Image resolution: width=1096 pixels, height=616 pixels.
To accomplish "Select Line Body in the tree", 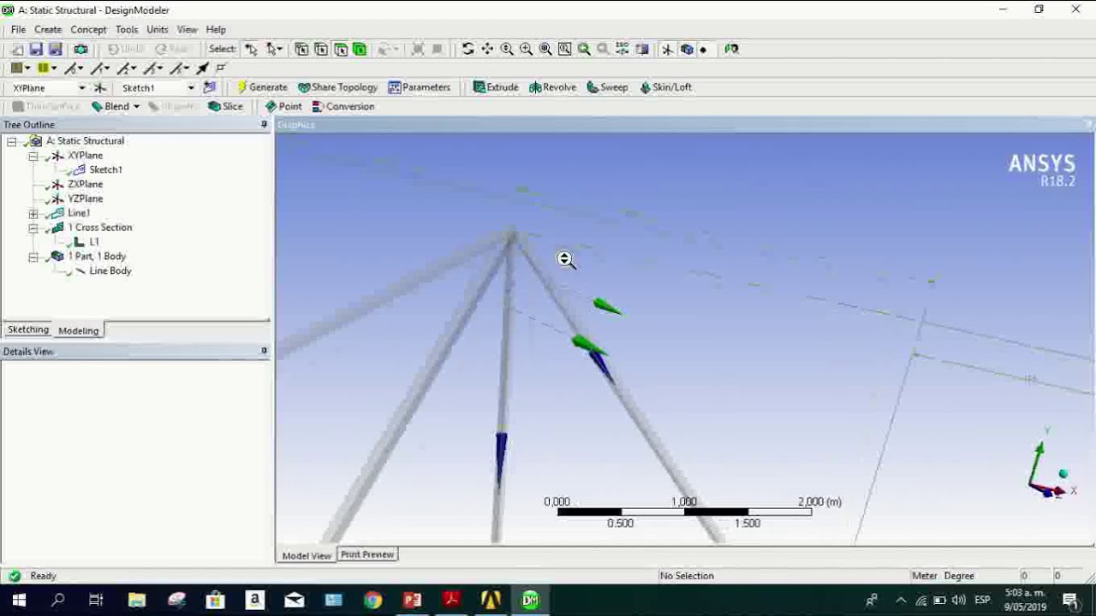I will click(x=110, y=271).
